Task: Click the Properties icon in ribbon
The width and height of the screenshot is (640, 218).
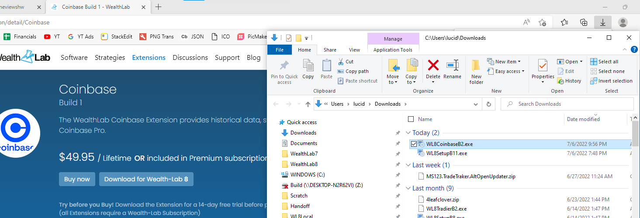Action: (x=543, y=66)
